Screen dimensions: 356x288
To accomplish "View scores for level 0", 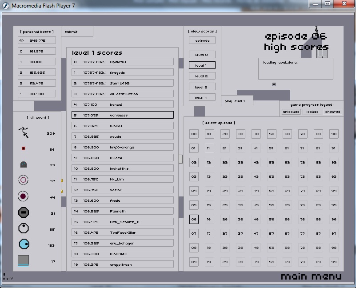I will 201,55.
